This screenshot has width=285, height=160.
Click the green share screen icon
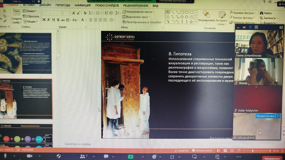pyautogui.click(x=131, y=157)
